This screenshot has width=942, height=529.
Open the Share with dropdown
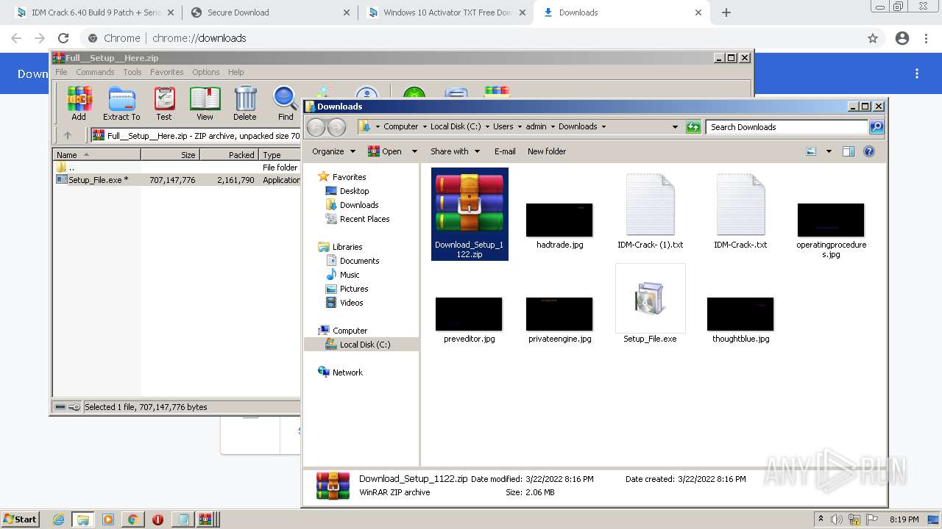455,151
